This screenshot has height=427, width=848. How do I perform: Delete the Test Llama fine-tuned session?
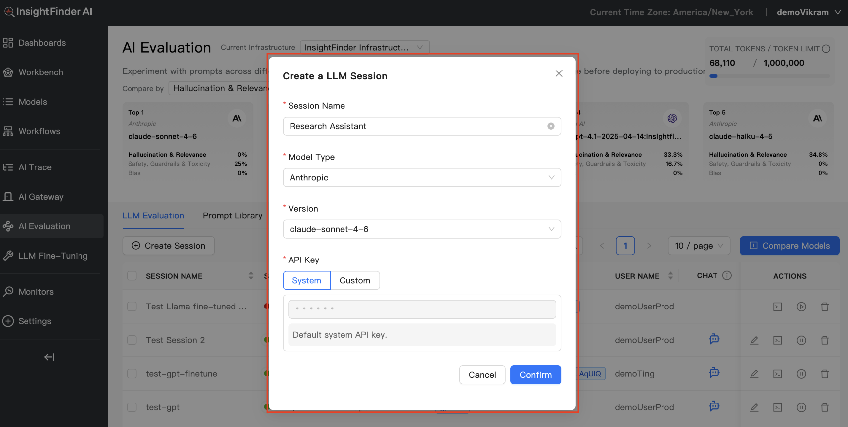point(825,307)
